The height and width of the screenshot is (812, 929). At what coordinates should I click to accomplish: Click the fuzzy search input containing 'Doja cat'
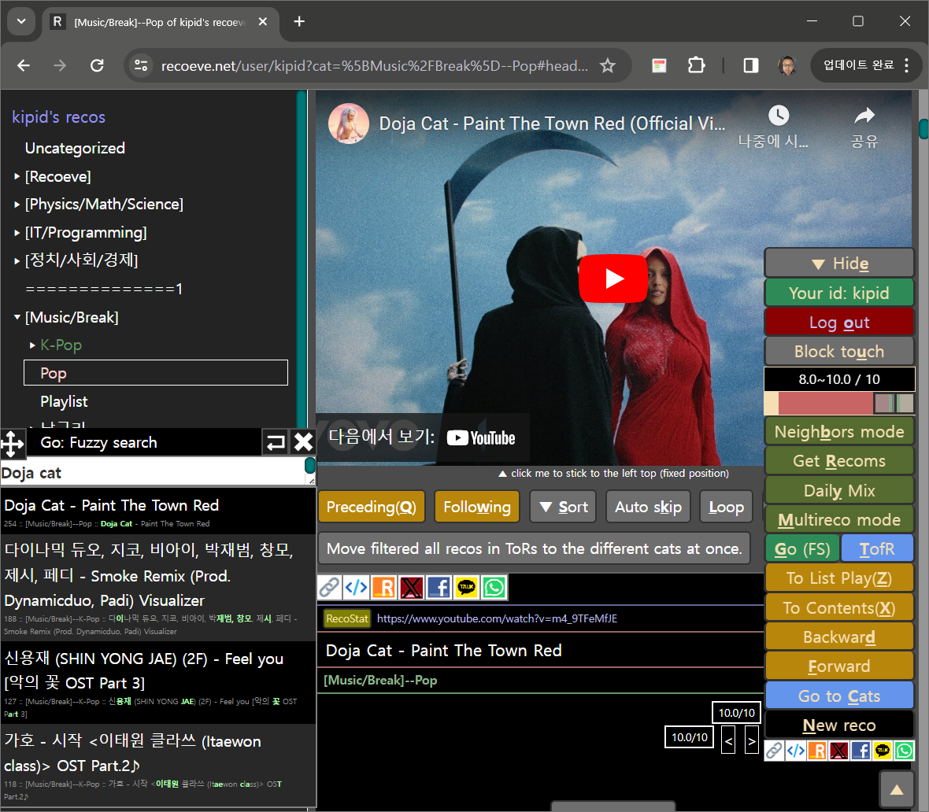point(153,473)
